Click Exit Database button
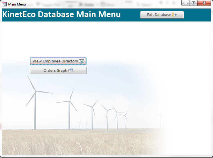213x158 pixels. click(162, 15)
